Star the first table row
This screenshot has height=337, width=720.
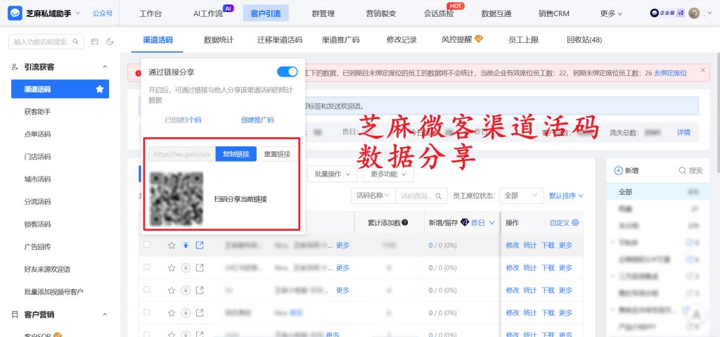point(172,246)
